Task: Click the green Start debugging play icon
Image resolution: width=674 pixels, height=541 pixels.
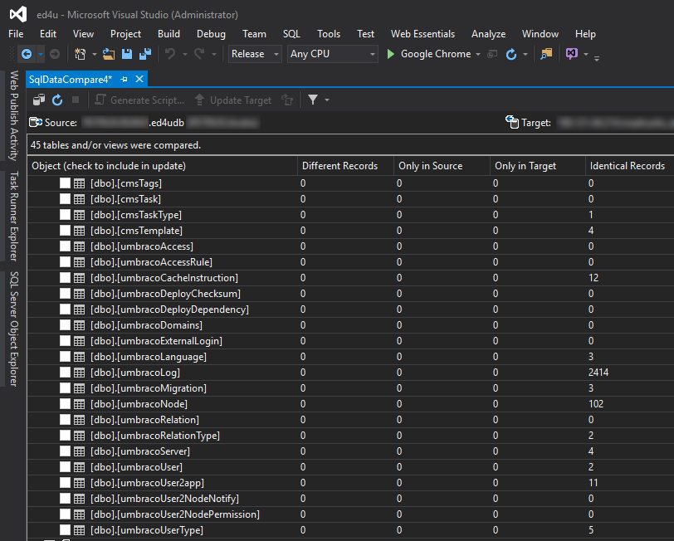Action: click(391, 54)
